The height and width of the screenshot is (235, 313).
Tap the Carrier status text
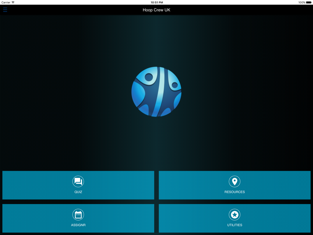click(6, 3)
